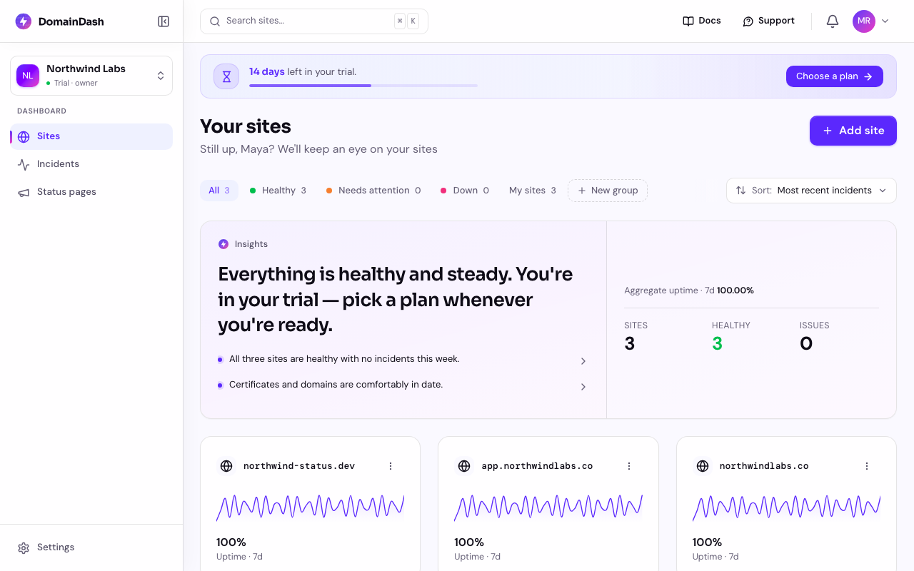Click globe icon on northwindlabs.co card

(703, 466)
